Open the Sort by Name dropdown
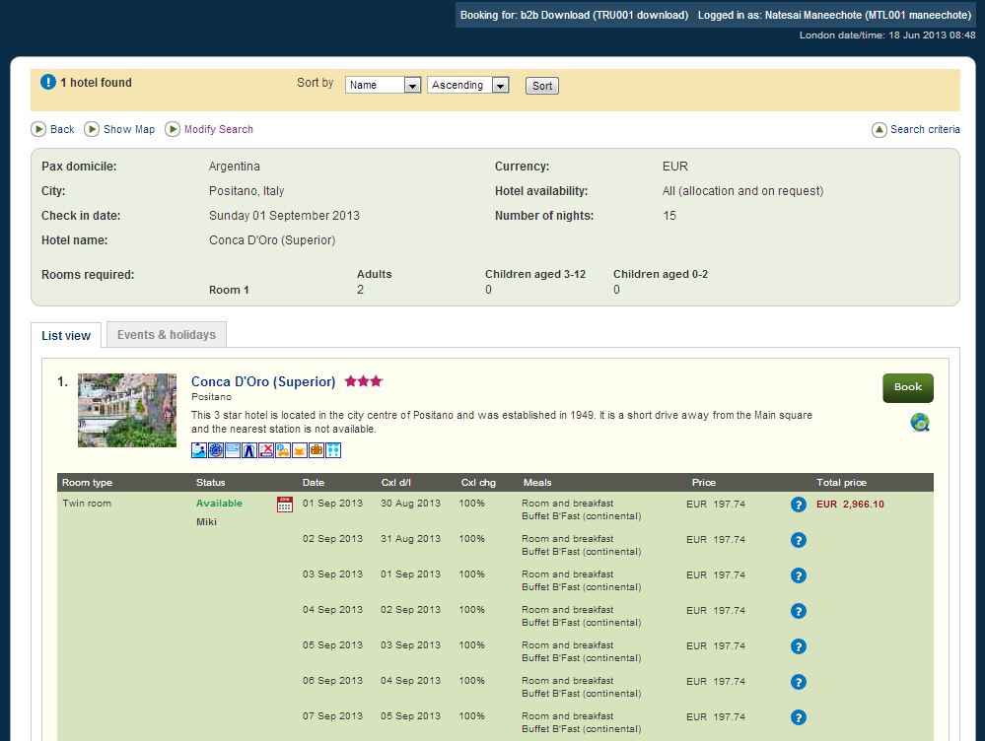Viewport: 985px width, 741px height. pos(384,86)
